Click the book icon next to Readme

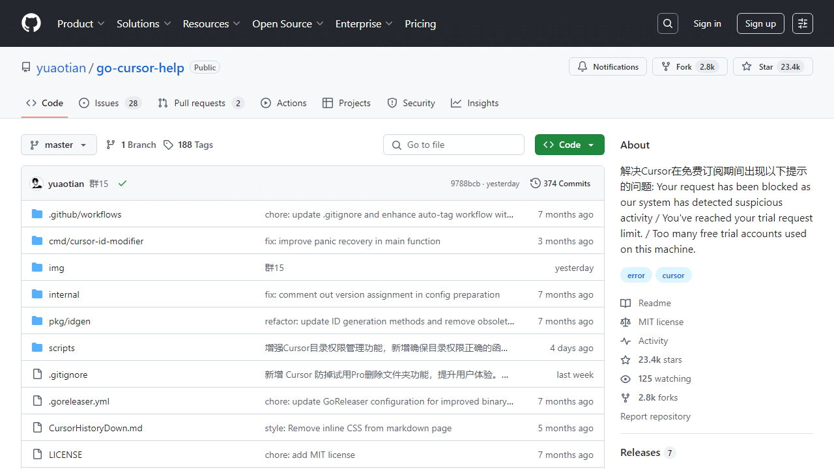625,303
